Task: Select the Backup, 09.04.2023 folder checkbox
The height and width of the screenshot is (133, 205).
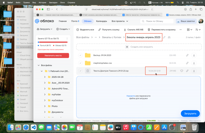Action: [x=80, y=55]
